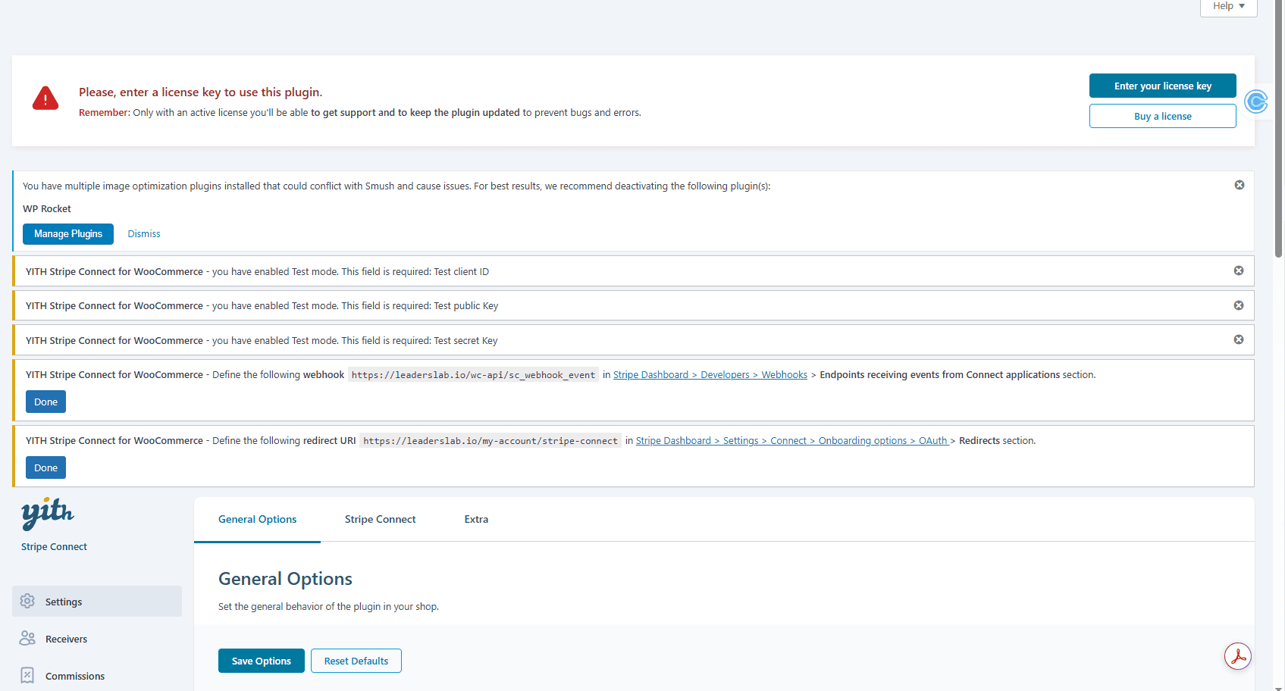This screenshot has width=1285, height=691.
Task: Dismiss the Test client ID required notice
Action: click(x=1239, y=270)
